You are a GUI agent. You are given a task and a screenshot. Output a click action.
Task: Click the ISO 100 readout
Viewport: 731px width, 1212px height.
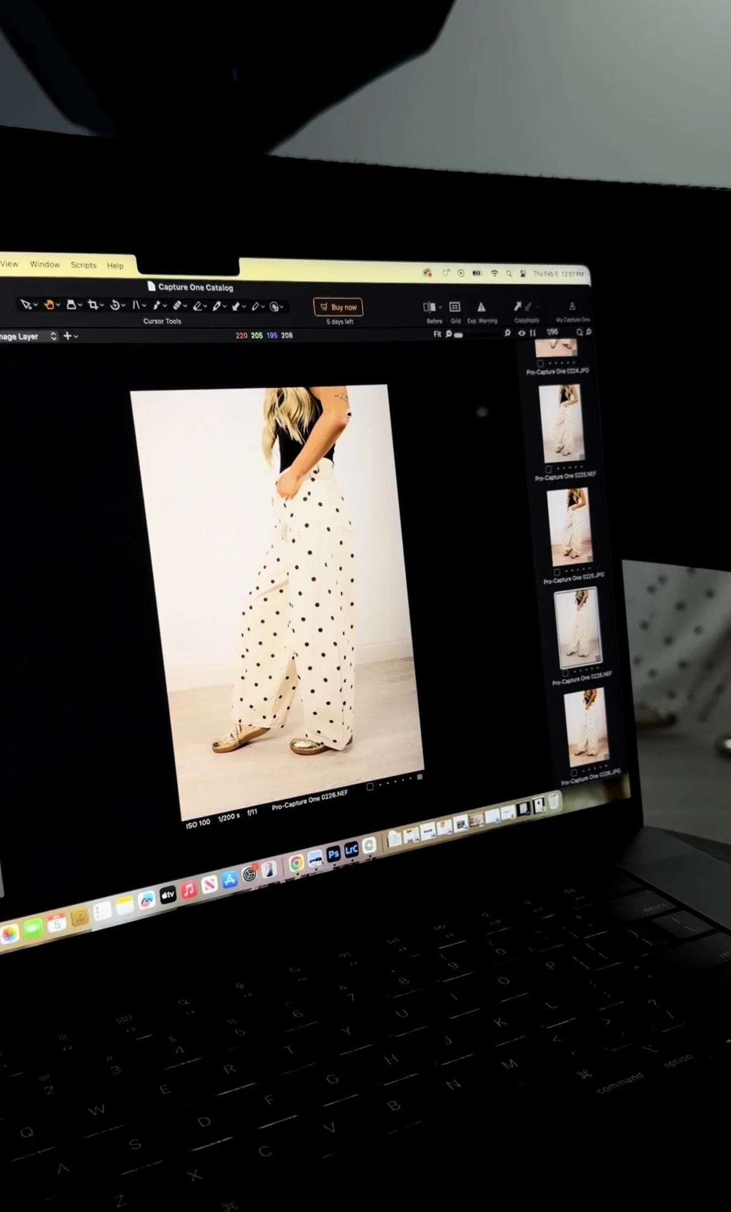pyautogui.click(x=198, y=824)
